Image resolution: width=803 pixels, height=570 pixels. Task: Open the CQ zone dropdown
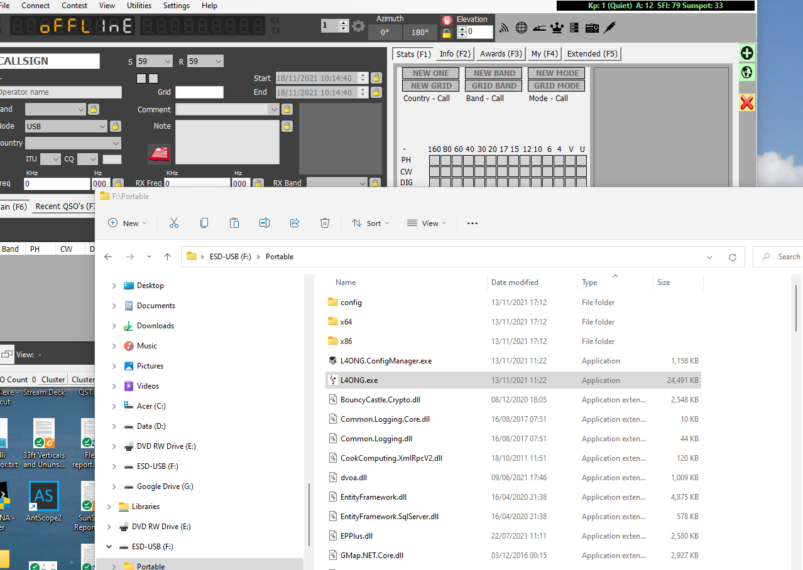pos(87,159)
